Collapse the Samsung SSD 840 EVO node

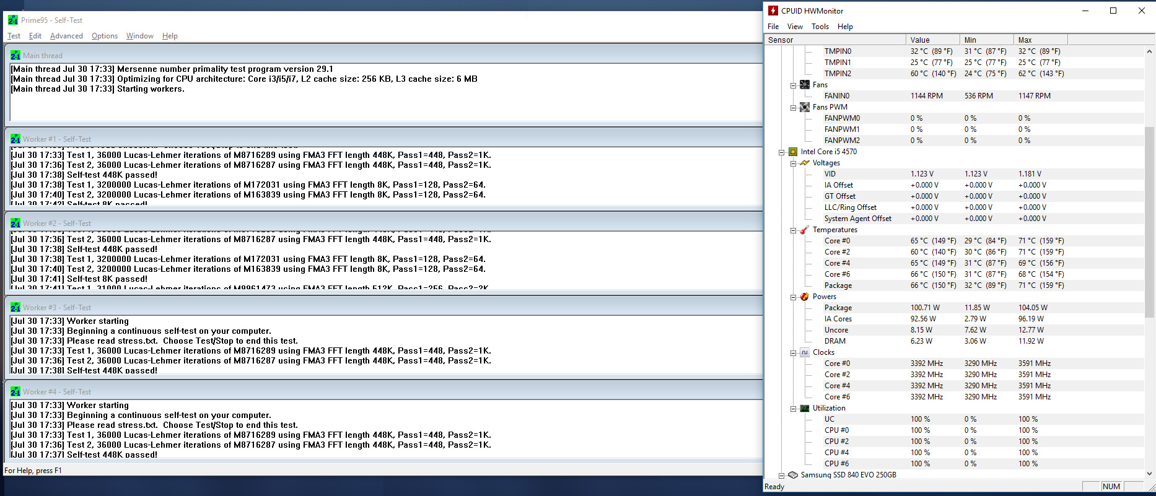(782, 476)
